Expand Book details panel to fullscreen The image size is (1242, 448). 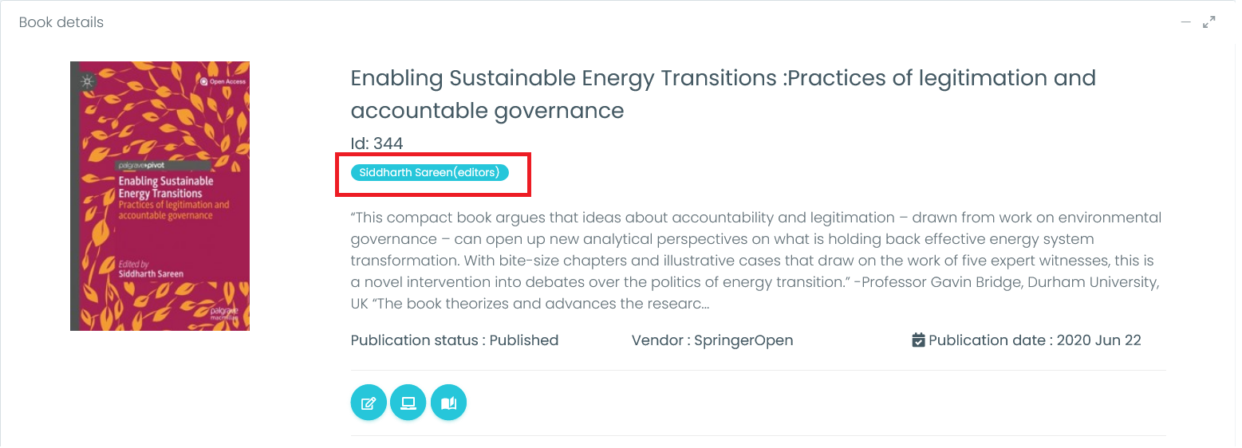click(1209, 22)
